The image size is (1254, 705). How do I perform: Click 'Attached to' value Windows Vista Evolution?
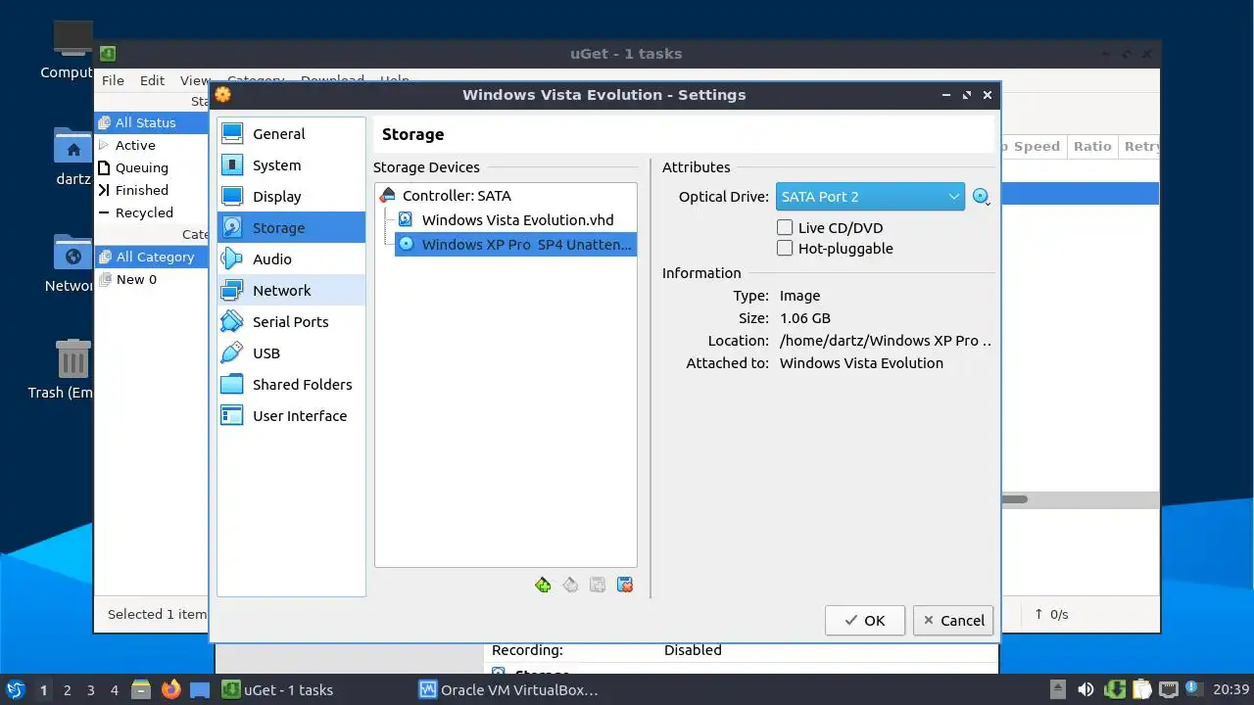click(861, 363)
